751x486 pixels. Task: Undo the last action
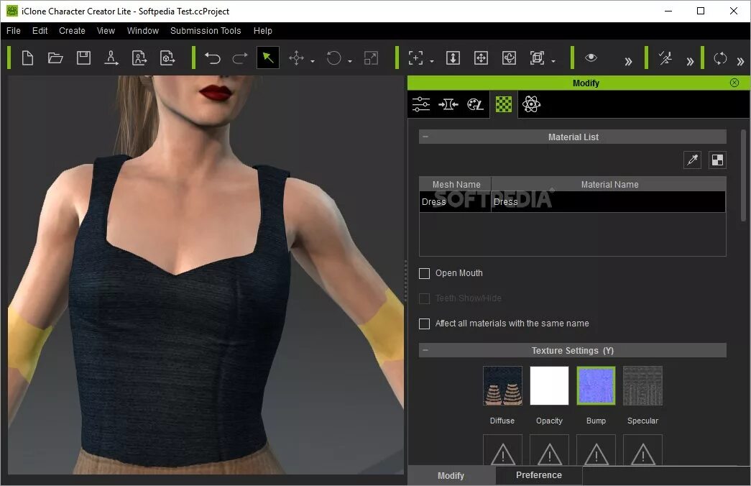(x=212, y=58)
